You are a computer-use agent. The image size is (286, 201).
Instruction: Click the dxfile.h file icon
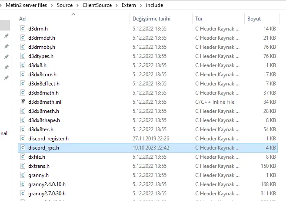pos(23,157)
